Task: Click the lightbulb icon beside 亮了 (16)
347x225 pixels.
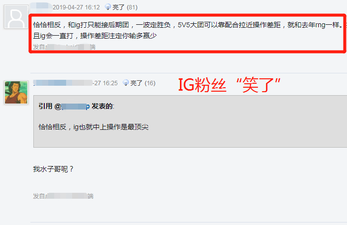Action: [x=126, y=83]
